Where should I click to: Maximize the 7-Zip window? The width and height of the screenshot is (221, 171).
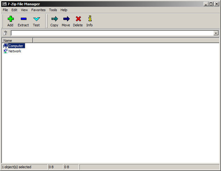tap(211, 4)
